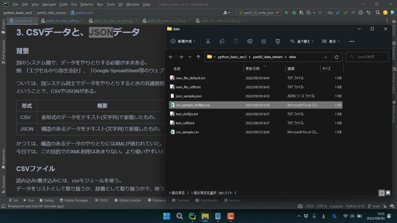Image resolution: width=397 pixels, height=223 pixels.
Task: Switch Explorer to large thumbnails view
Action: click(388, 193)
